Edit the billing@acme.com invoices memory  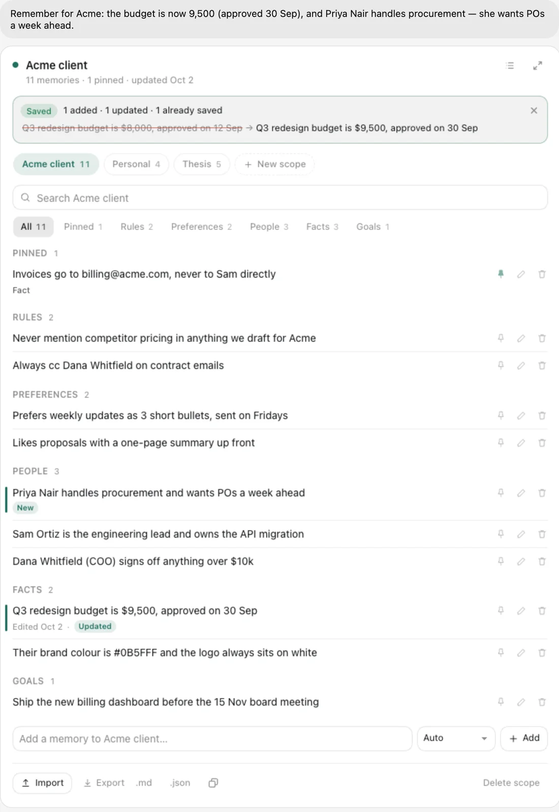[x=521, y=274]
